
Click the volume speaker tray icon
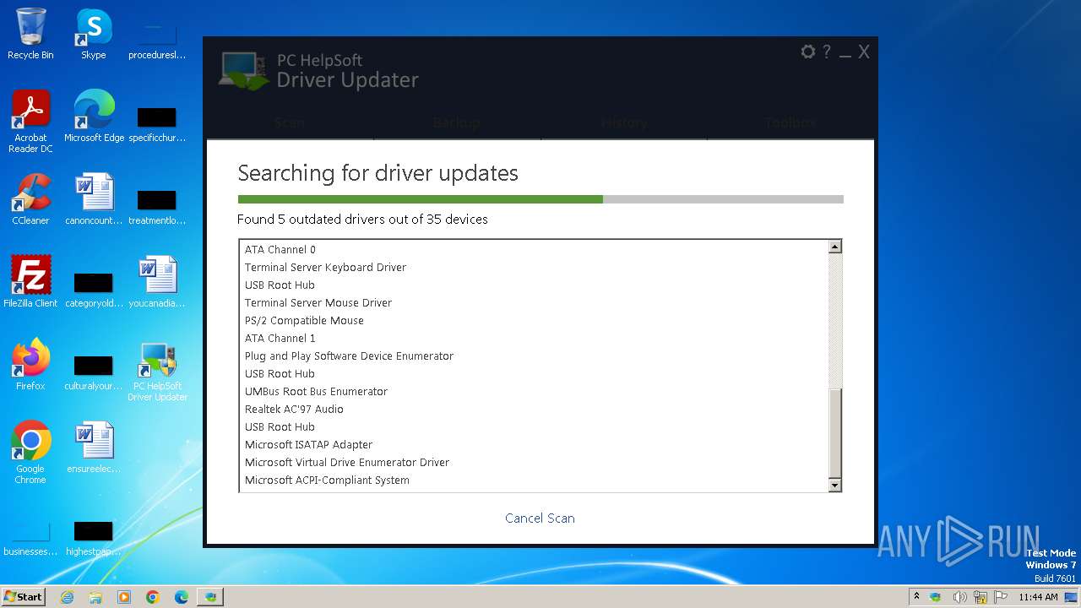[x=959, y=597]
